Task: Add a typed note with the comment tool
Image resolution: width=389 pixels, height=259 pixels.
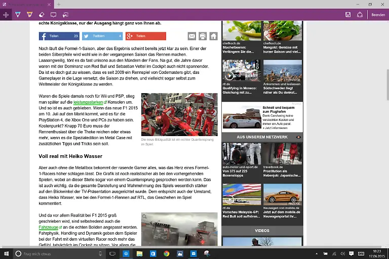Action: click(x=53, y=15)
